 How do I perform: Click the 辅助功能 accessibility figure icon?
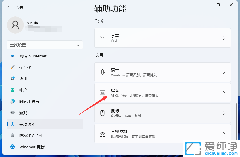point(12,124)
